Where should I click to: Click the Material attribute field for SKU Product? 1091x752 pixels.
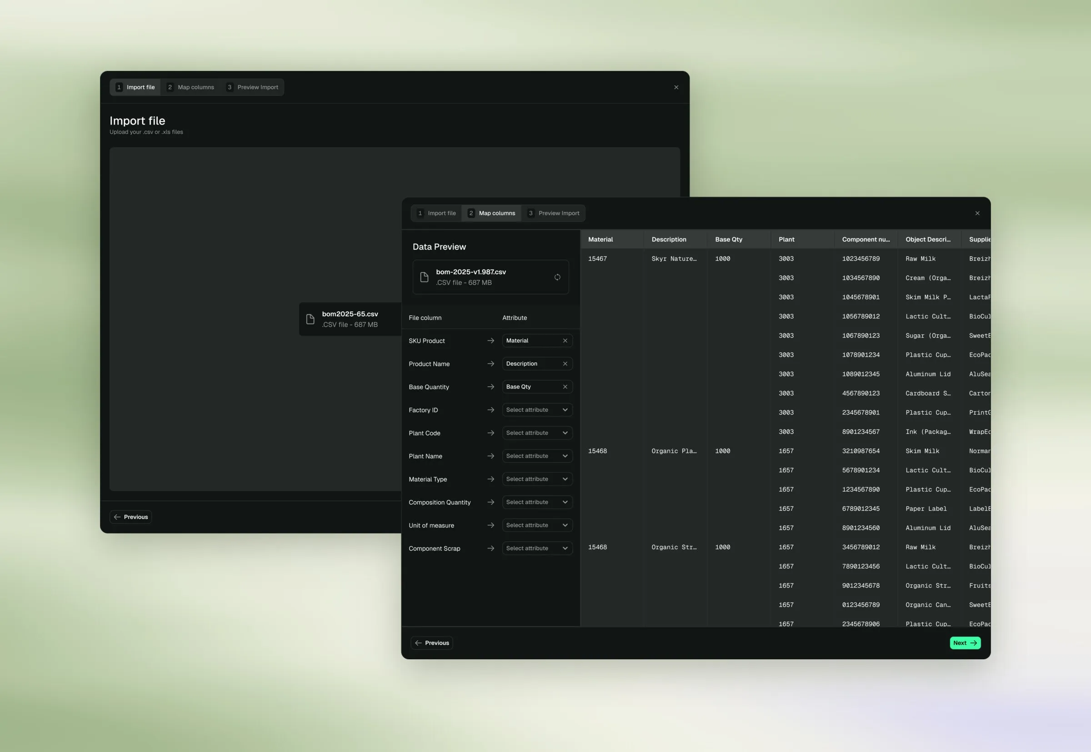coord(537,341)
